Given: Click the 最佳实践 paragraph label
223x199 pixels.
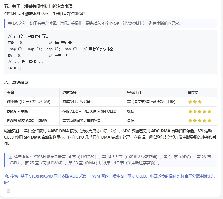Looking at the screenshot, I should click(12, 131).
